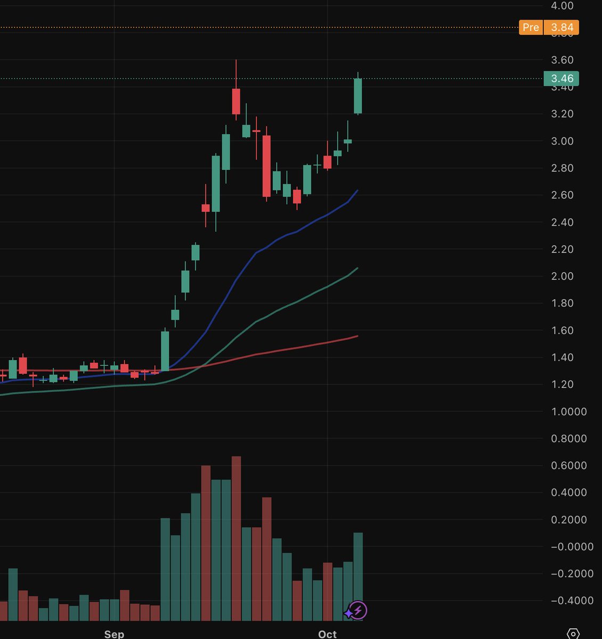602x639 pixels.
Task: Click the 2.20 price axis label
Action: (x=562, y=249)
